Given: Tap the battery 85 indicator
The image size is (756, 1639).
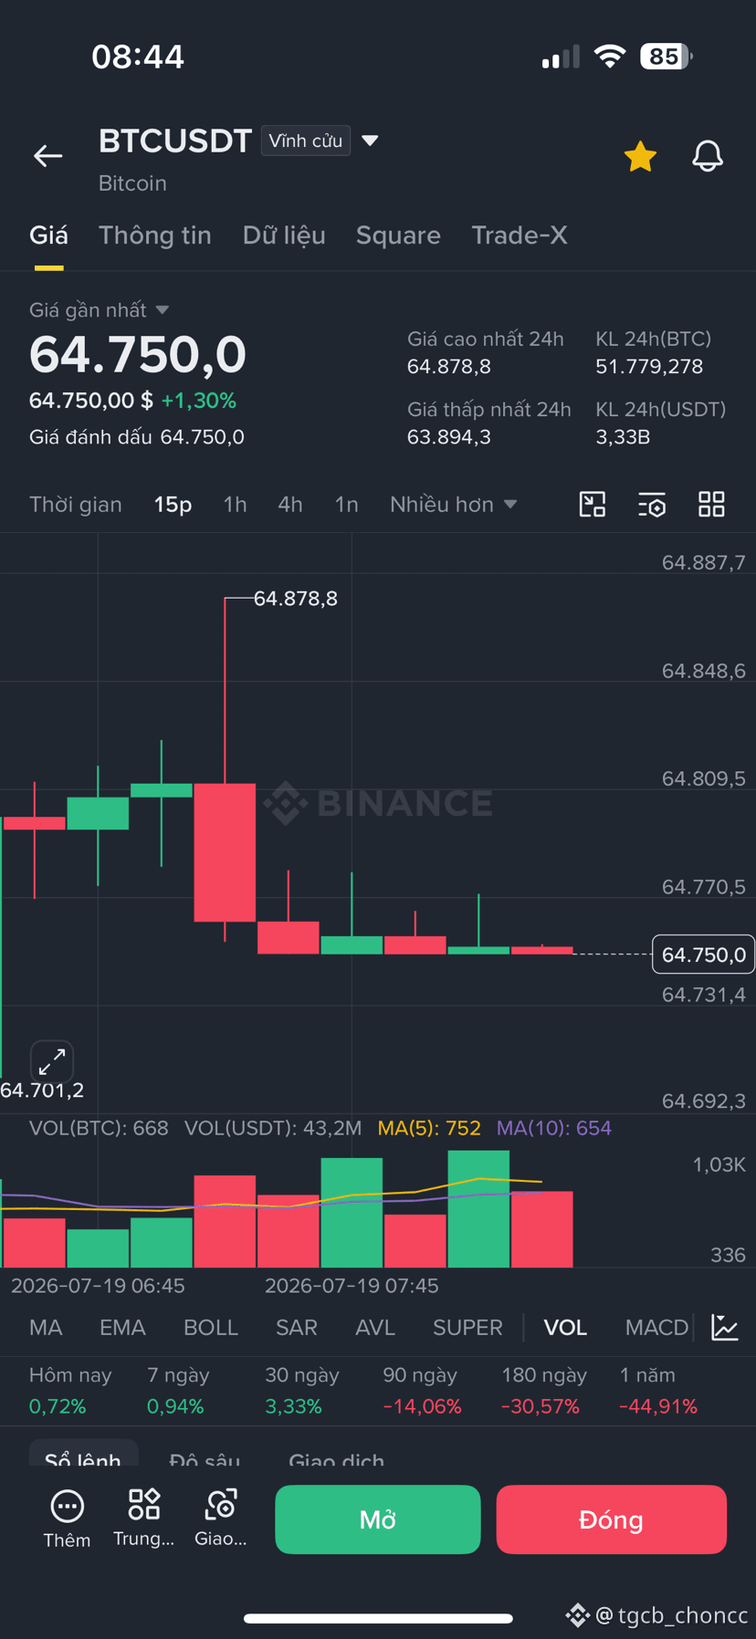Looking at the screenshot, I should coord(667,57).
